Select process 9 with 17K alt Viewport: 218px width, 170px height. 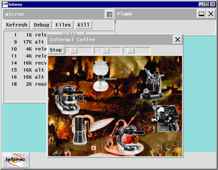(26, 42)
